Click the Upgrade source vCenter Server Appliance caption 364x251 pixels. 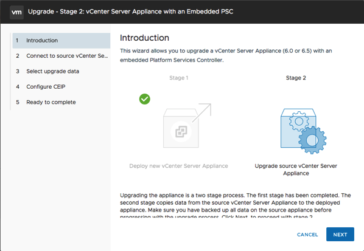click(x=296, y=170)
